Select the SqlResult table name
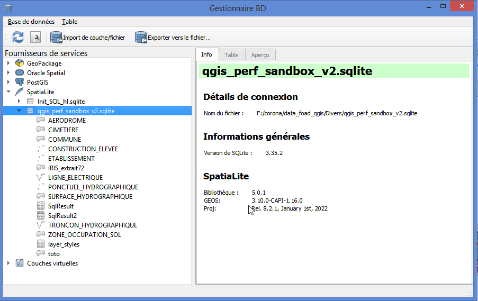 pos(61,206)
